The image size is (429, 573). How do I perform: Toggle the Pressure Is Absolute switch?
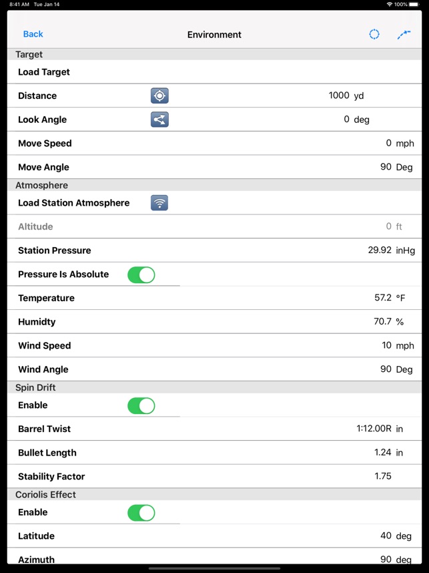(141, 274)
